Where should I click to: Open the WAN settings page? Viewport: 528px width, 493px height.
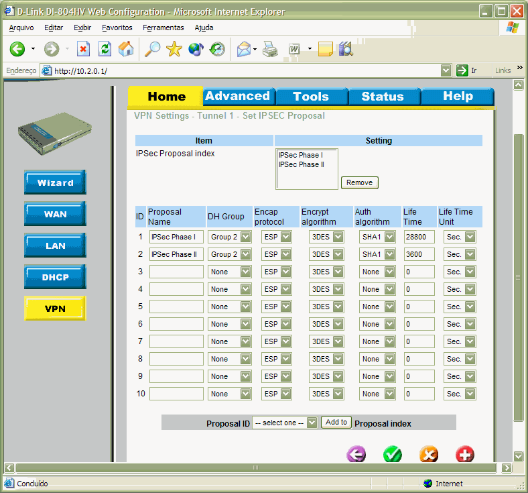click(55, 214)
